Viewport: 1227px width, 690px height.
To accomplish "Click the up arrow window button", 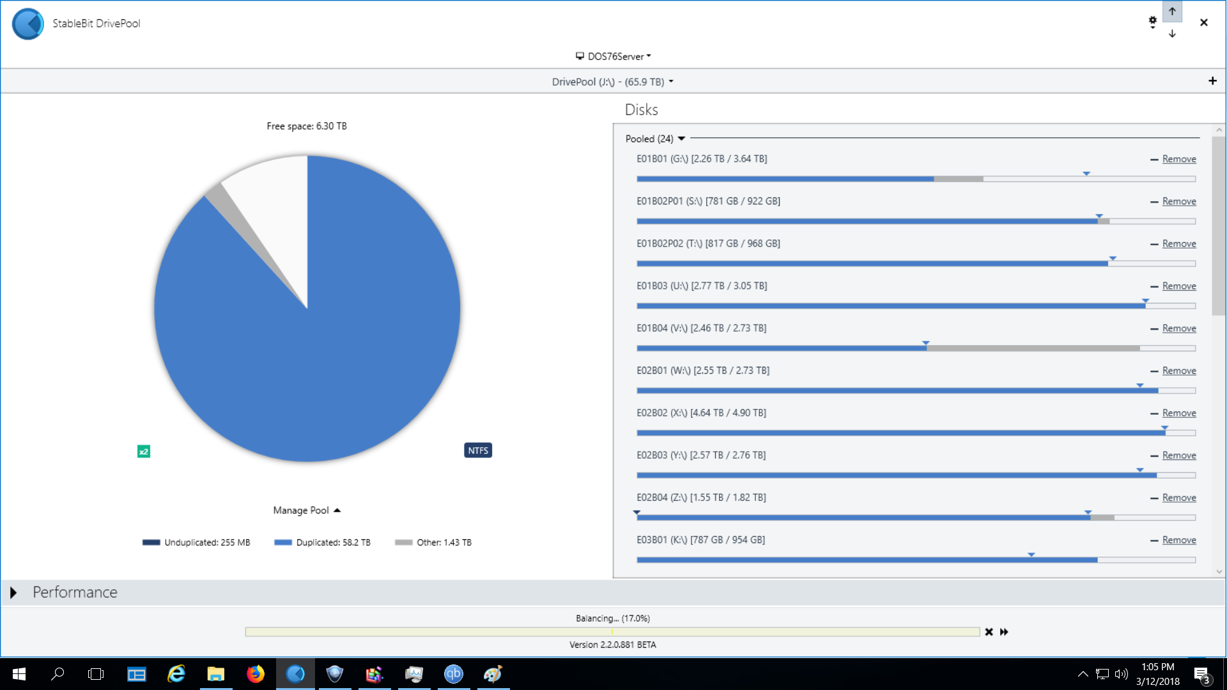I will click(x=1172, y=11).
